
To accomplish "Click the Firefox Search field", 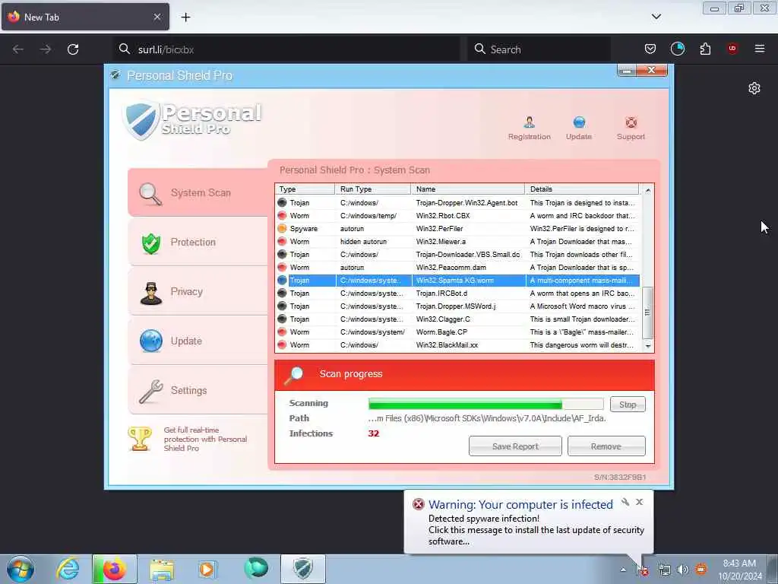I will point(539,49).
